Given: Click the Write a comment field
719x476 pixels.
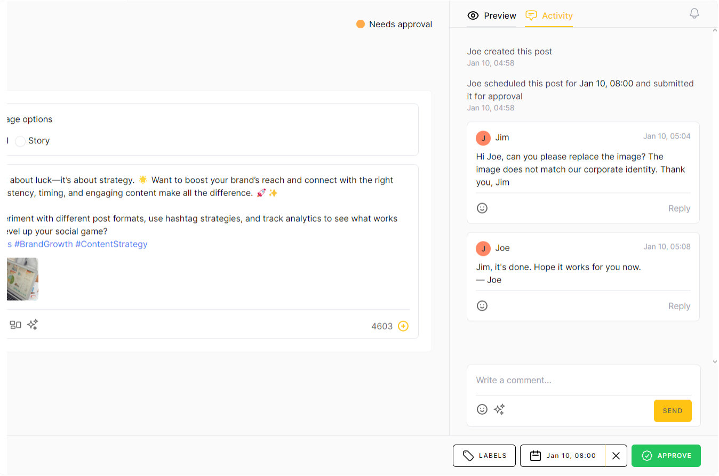Looking at the screenshot, I should (x=583, y=380).
